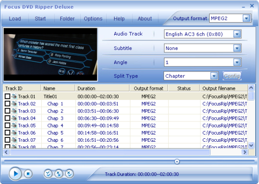Viewport: 259px width, 184px height.
Task: Tick the Track 04 checkbox
Action: click(7, 118)
